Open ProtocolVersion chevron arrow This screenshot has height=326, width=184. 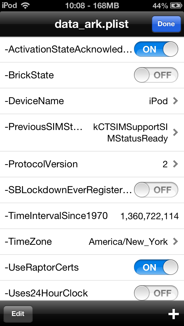pyautogui.click(x=175, y=164)
